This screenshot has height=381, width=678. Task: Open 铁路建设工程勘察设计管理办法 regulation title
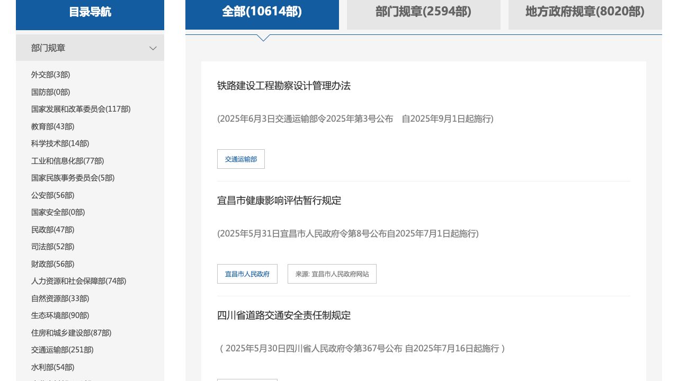(284, 86)
